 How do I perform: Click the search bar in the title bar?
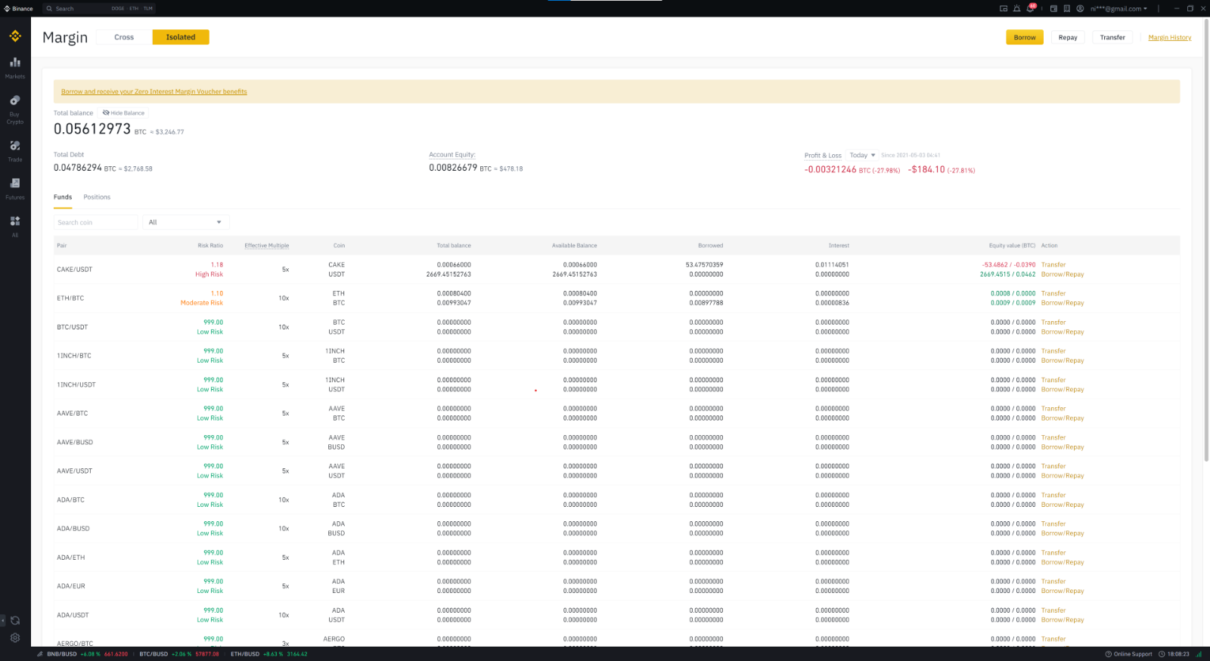(99, 8)
